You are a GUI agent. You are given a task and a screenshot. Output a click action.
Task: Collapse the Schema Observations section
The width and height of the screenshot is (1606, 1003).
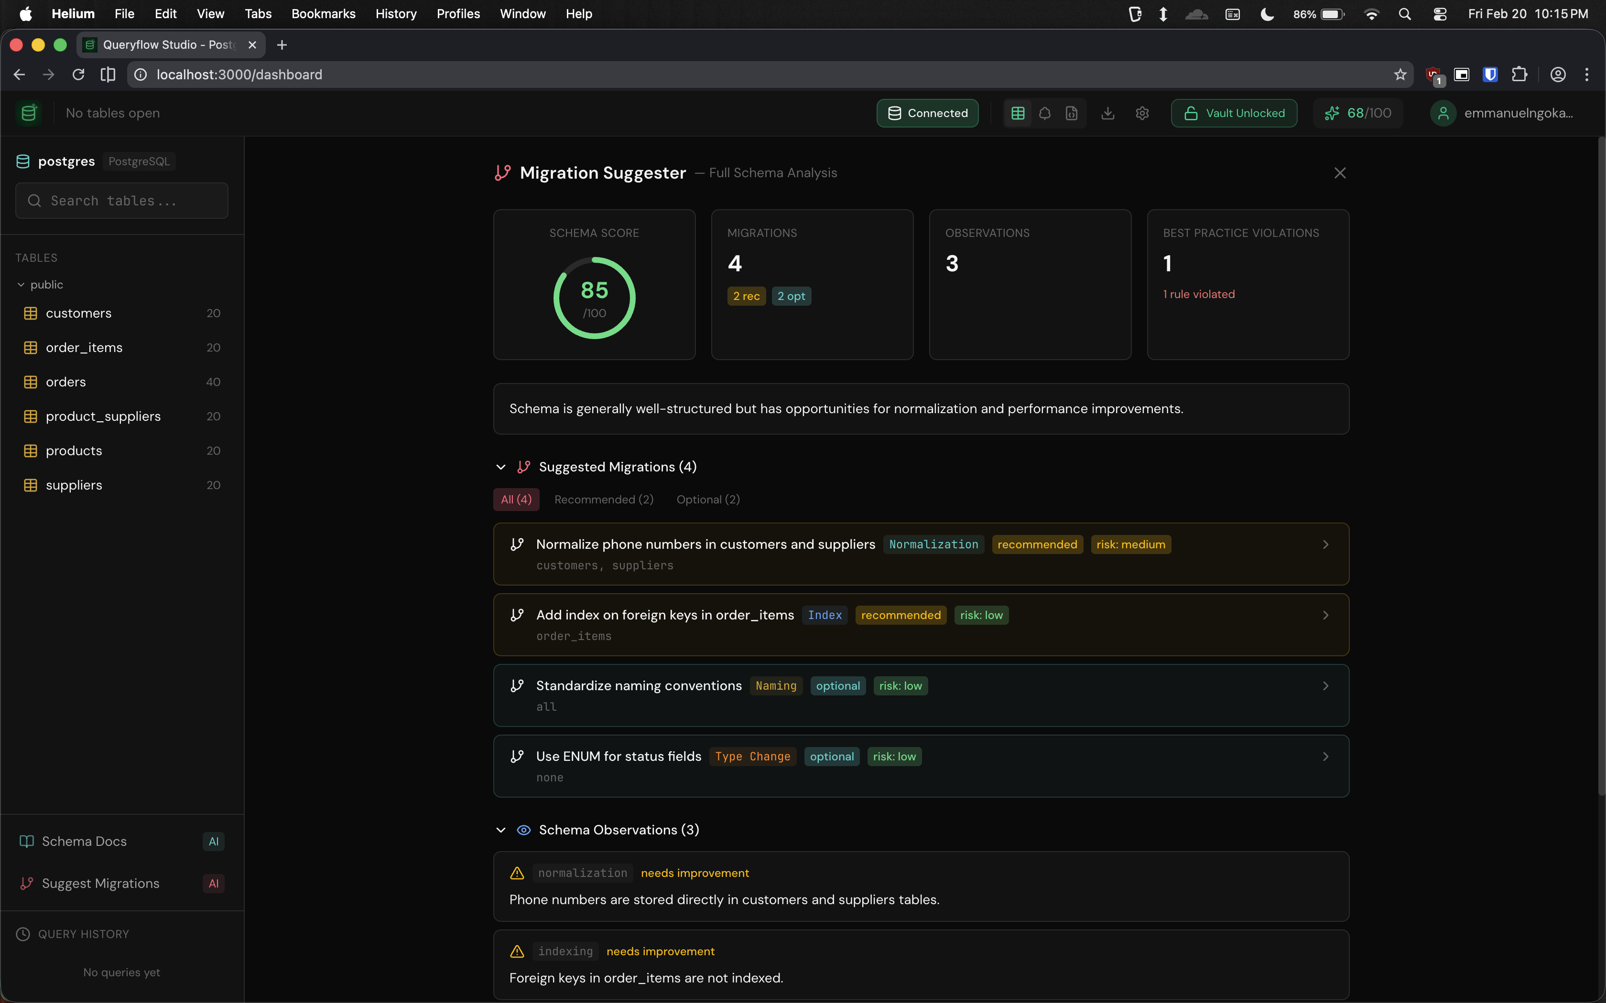pyautogui.click(x=501, y=831)
